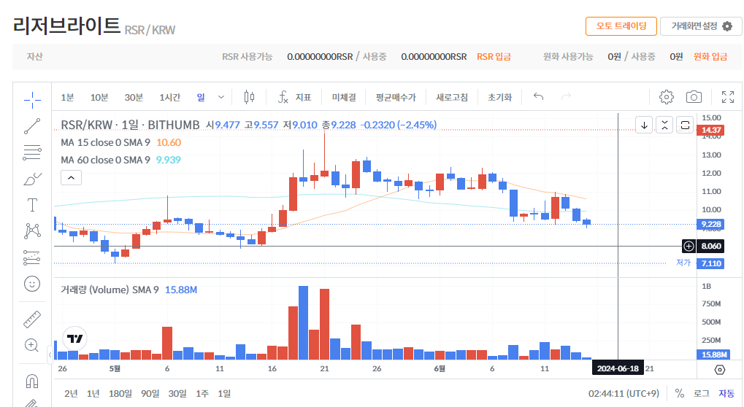This screenshot has width=744, height=407.
Task: Toggle the magnet snap mode
Action: pyautogui.click(x=32, y=381)
